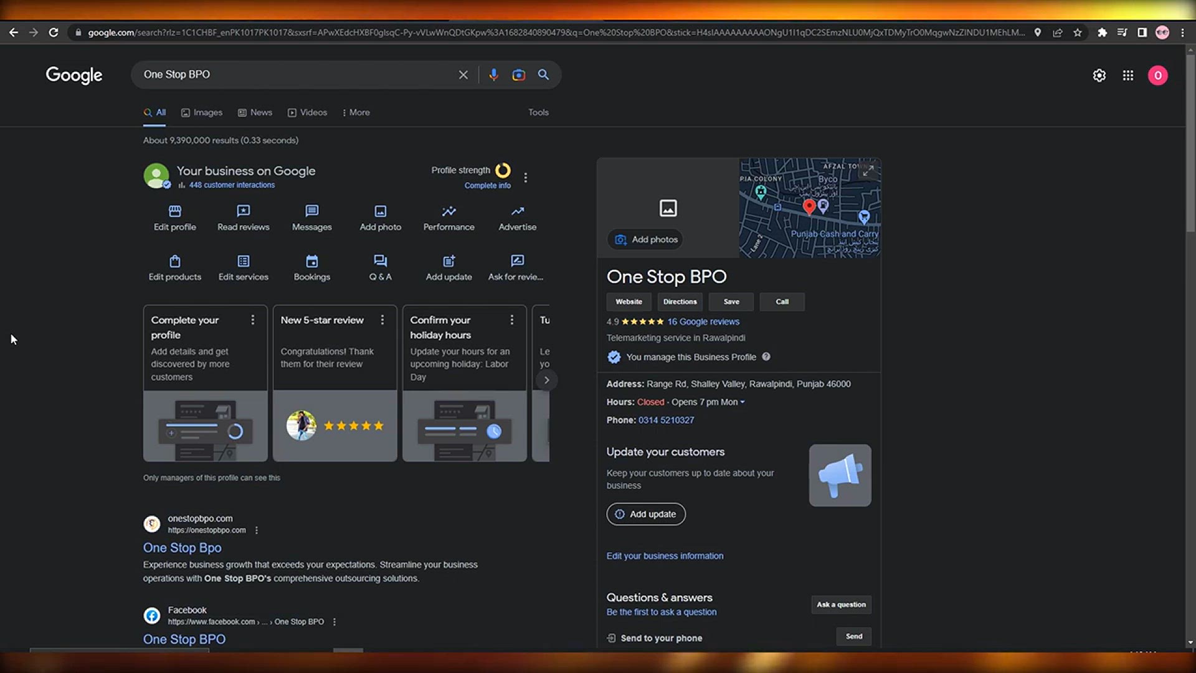Open Edit your business information
1196x673 pixels.
665,556
